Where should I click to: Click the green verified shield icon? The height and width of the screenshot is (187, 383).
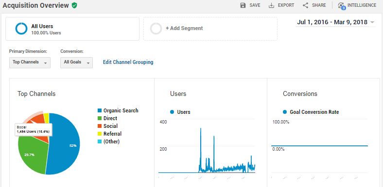[74, 5]
